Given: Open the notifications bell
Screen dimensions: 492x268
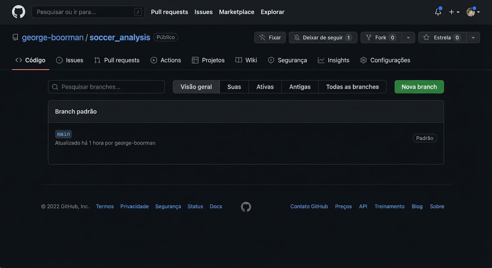Looking at the screenshot, I should click(438, 12).
